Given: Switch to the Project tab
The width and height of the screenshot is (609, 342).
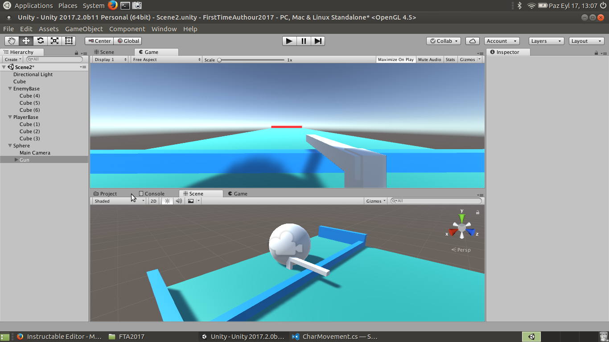Looking at the screenshot, I should [x=105, y=194].
